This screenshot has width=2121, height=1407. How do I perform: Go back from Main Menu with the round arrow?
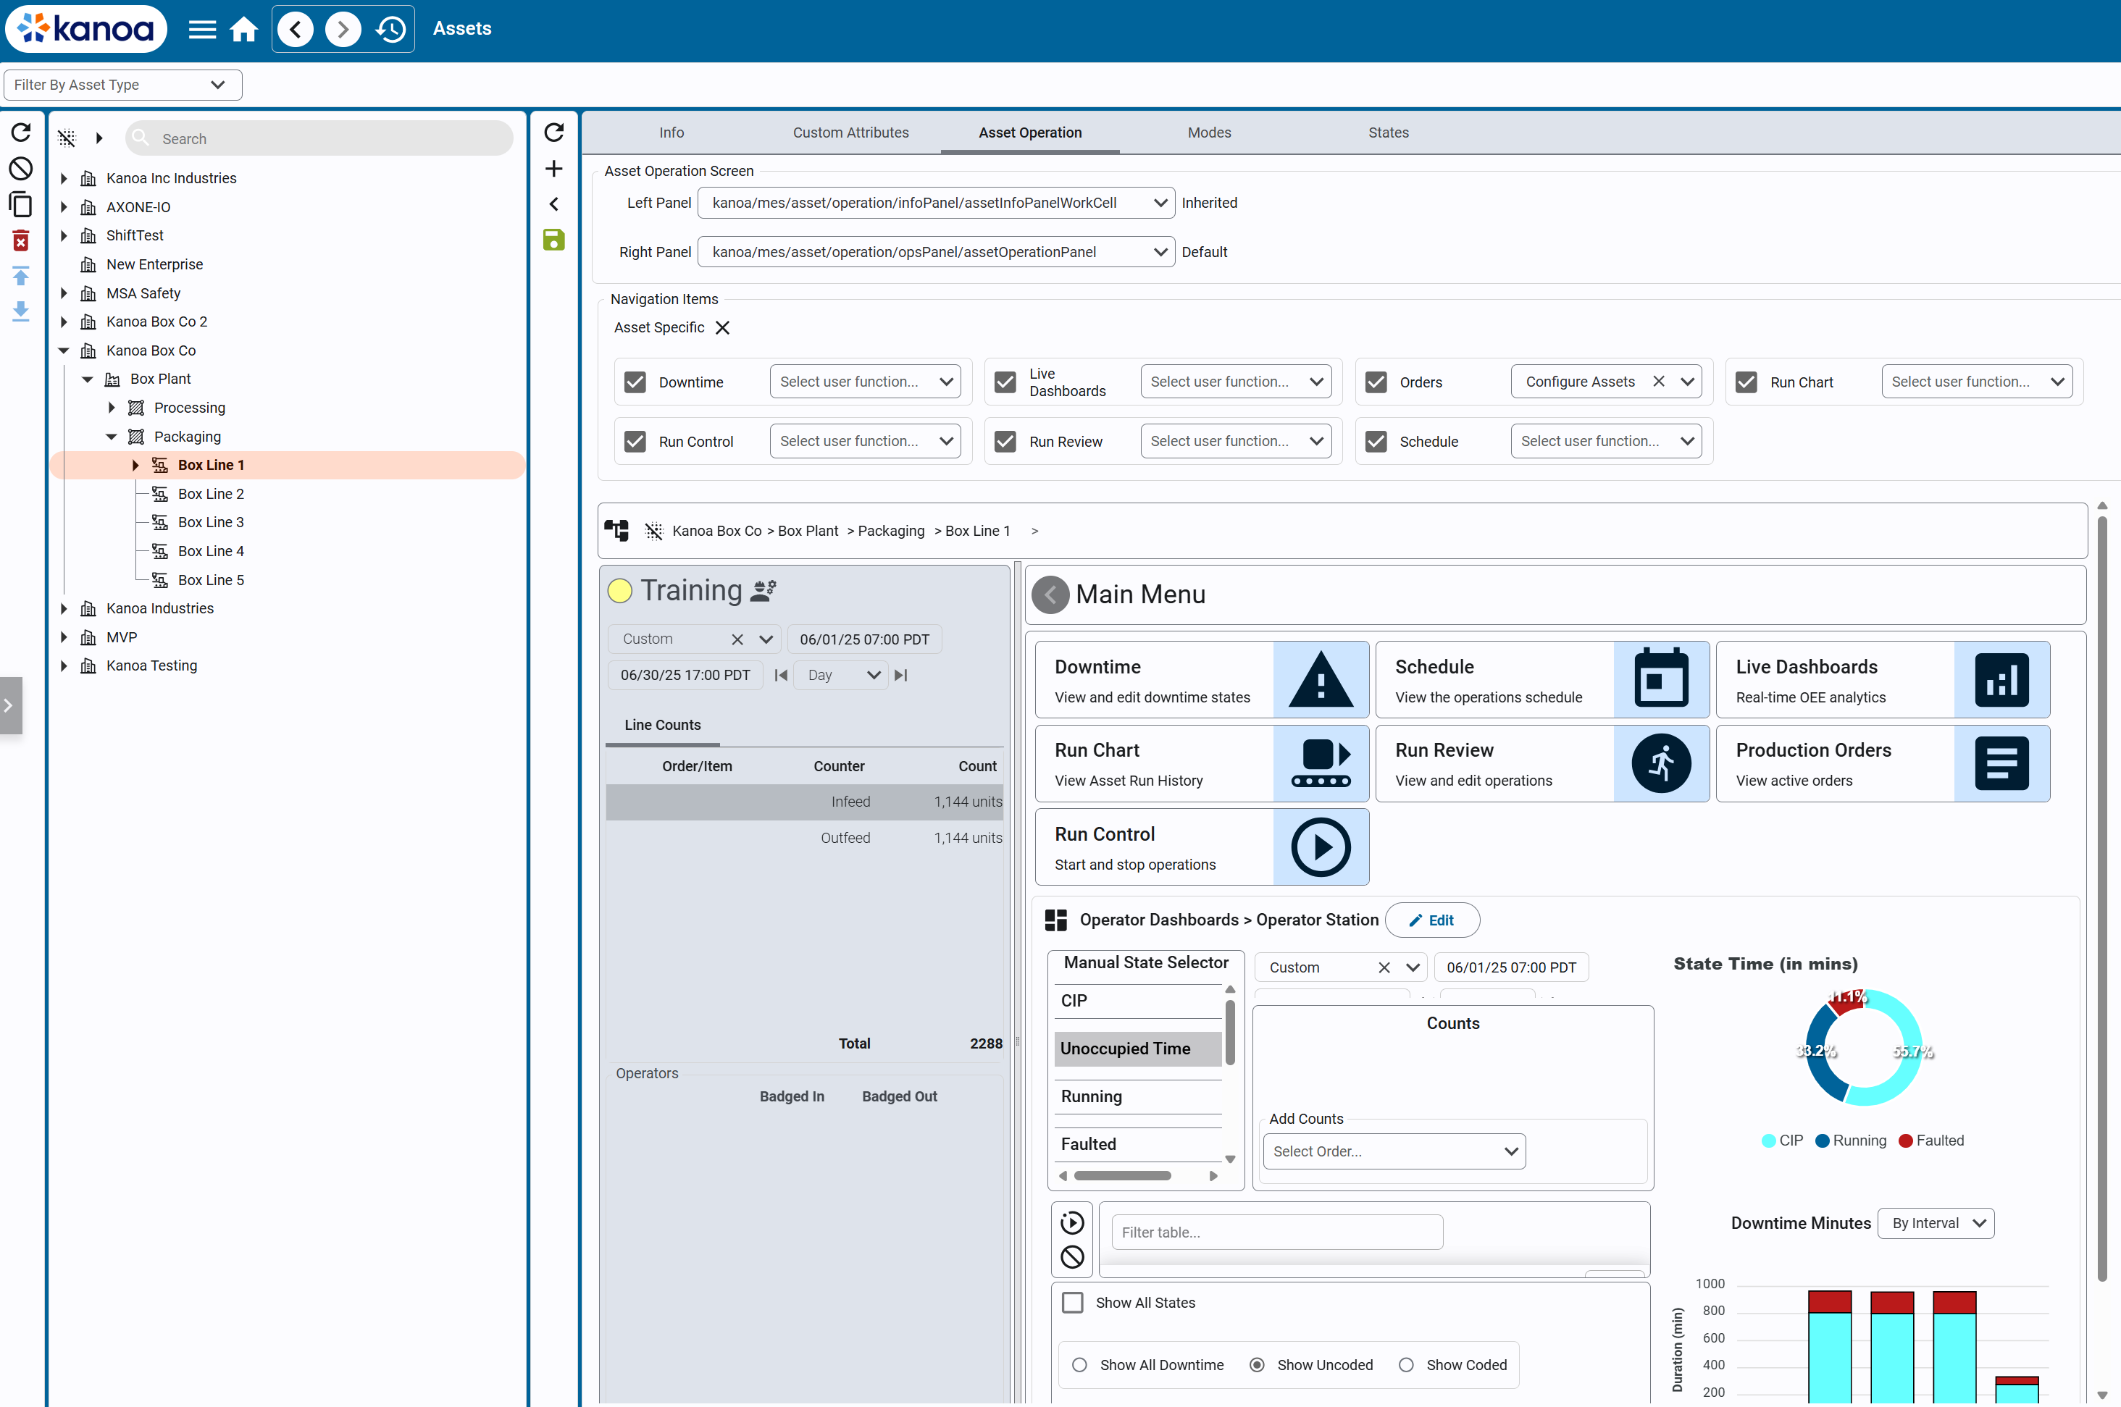pos(1050,594)
